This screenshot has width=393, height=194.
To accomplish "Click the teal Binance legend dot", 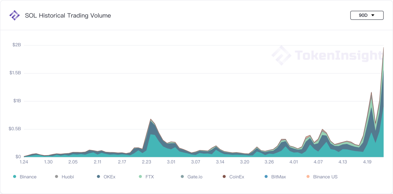I will tap(15, 177).
